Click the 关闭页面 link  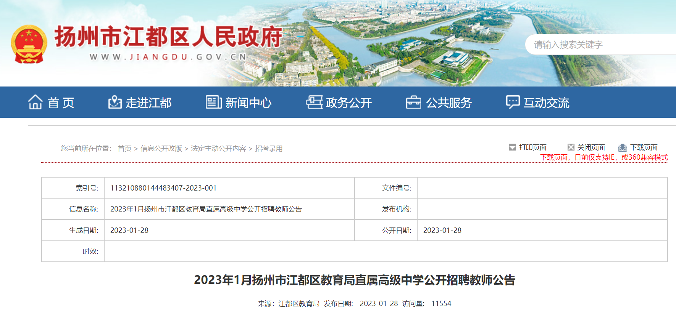pyautogui.click(x=591, y=147)
